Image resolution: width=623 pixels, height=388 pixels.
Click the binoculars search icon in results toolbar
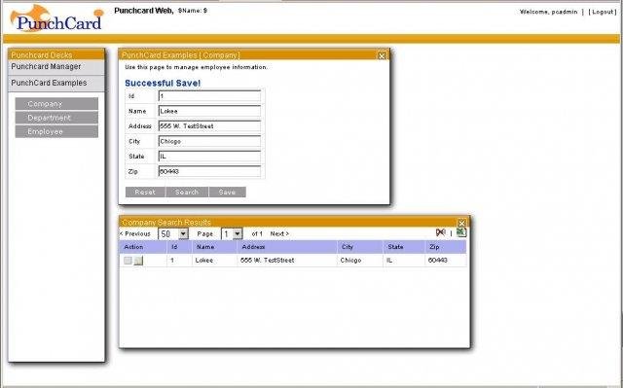[440, 232]
